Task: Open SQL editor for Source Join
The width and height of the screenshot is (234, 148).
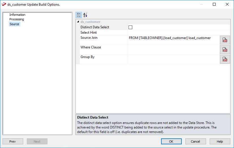Action: pyautogui.click(x=225, y=40)
